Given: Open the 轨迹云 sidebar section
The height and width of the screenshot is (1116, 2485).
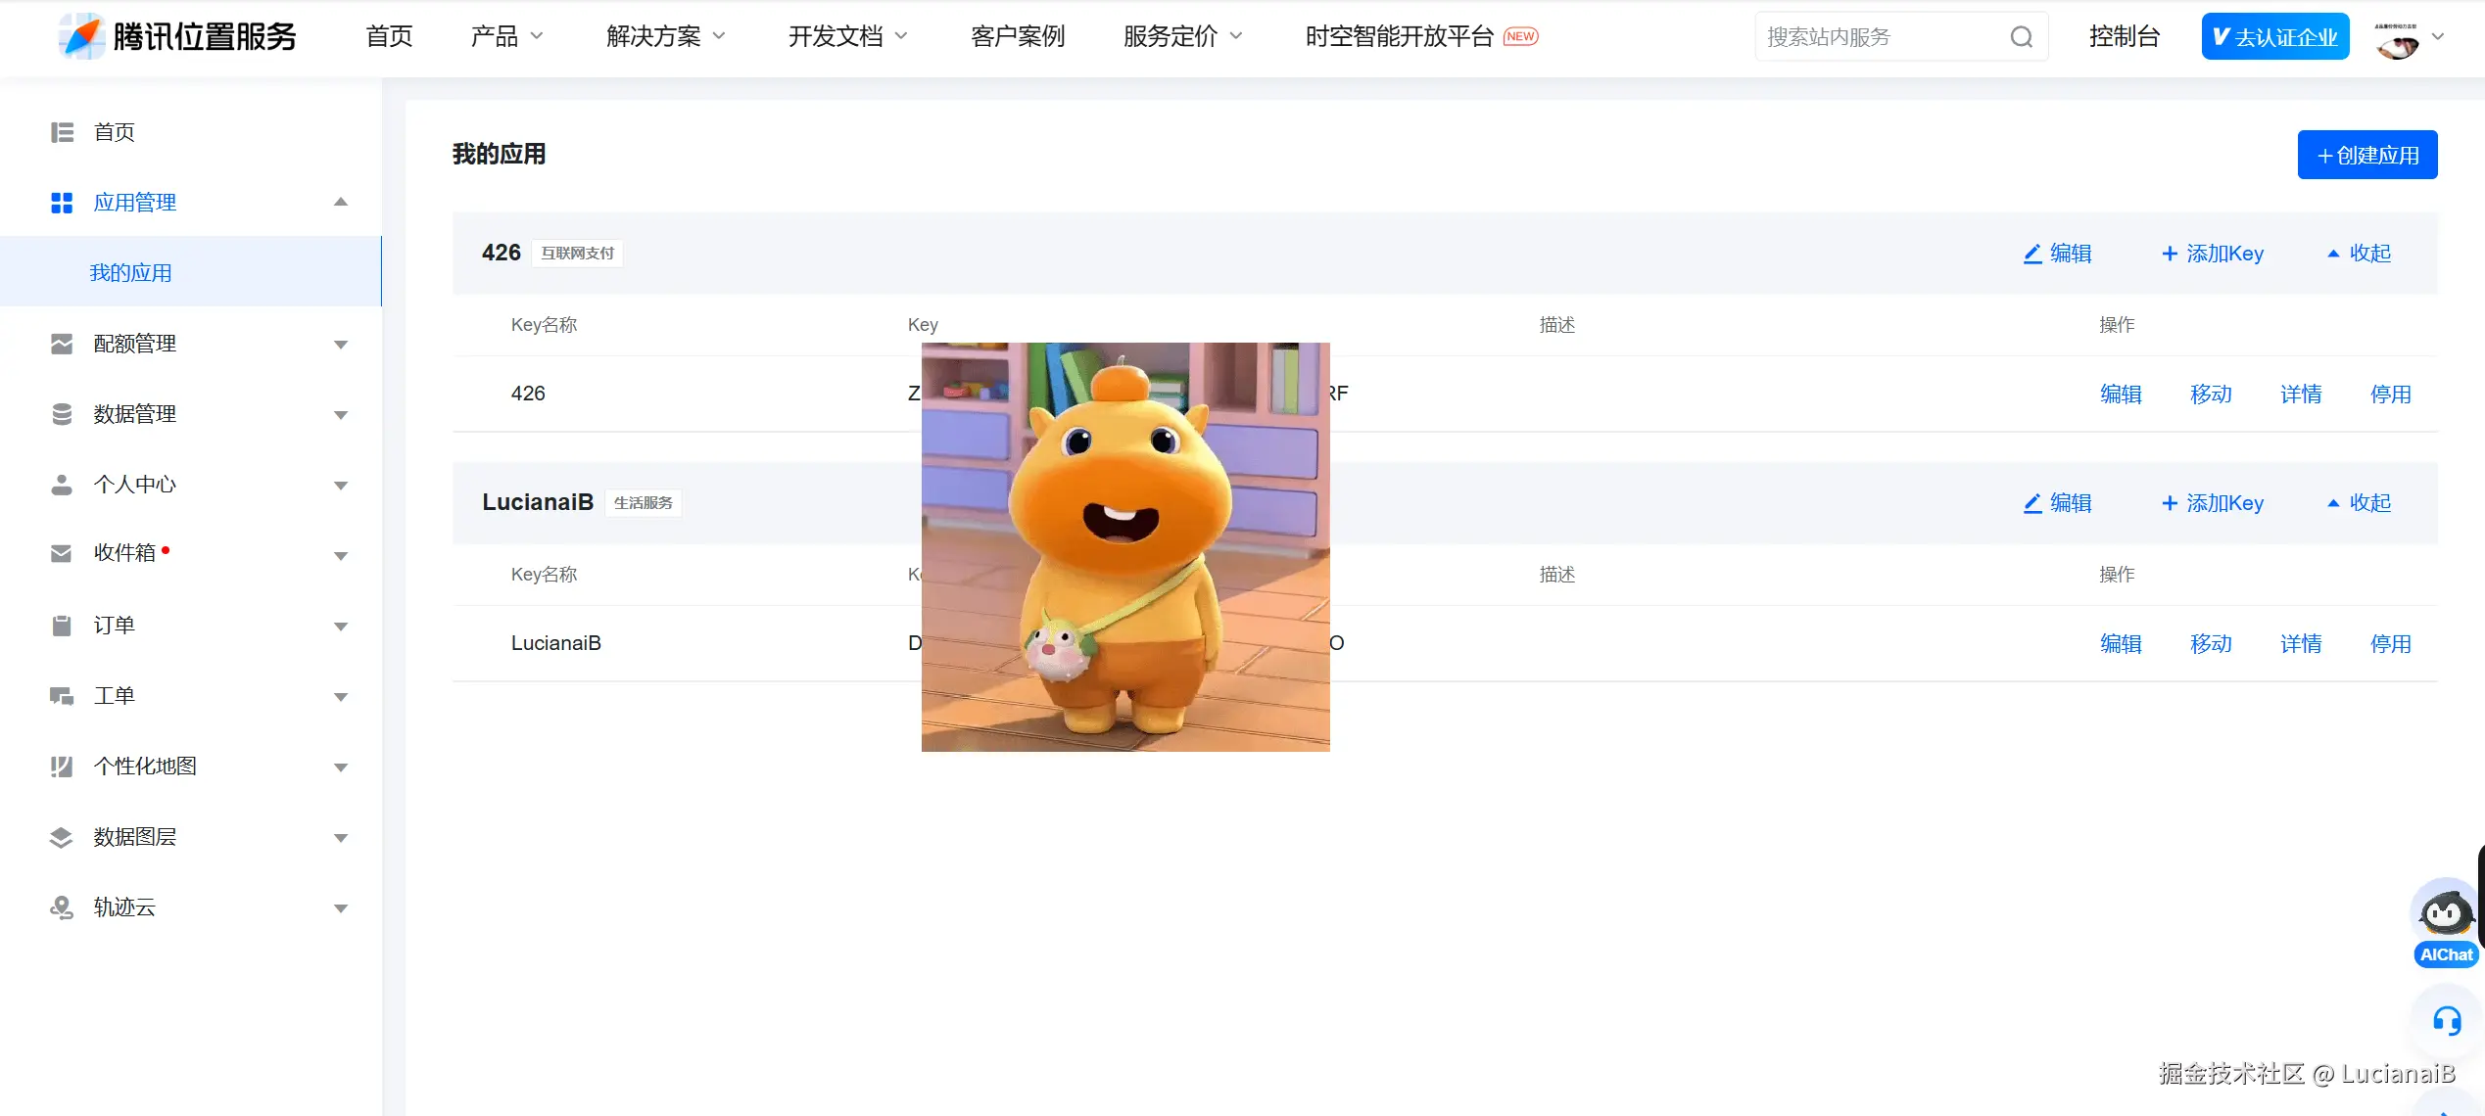Looking at the screenshot, I should point(124,907).
